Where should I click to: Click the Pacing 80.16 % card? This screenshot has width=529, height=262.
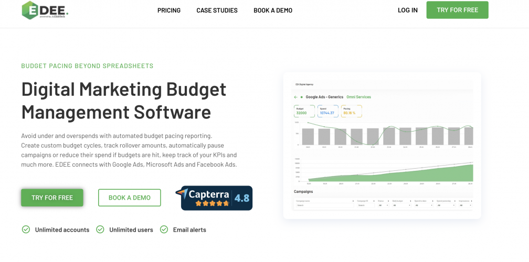(352, 111)
